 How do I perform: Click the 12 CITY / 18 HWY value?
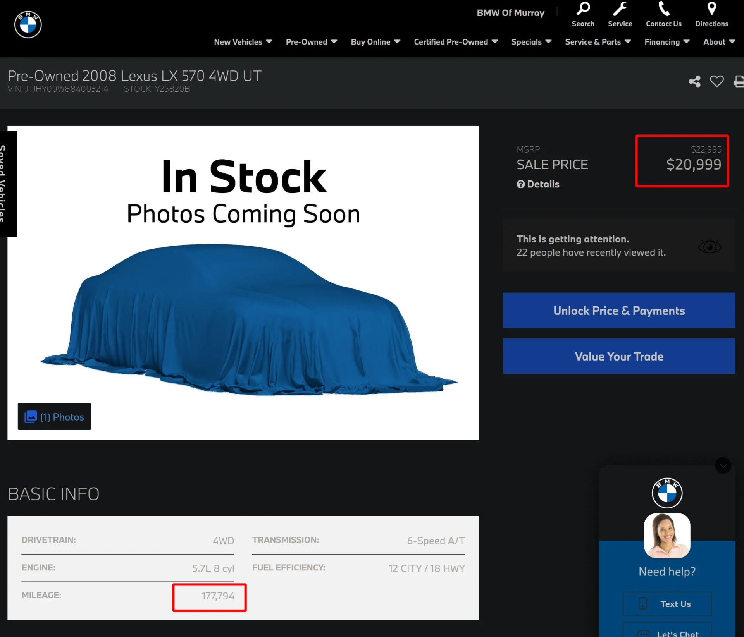coord(427,568)
